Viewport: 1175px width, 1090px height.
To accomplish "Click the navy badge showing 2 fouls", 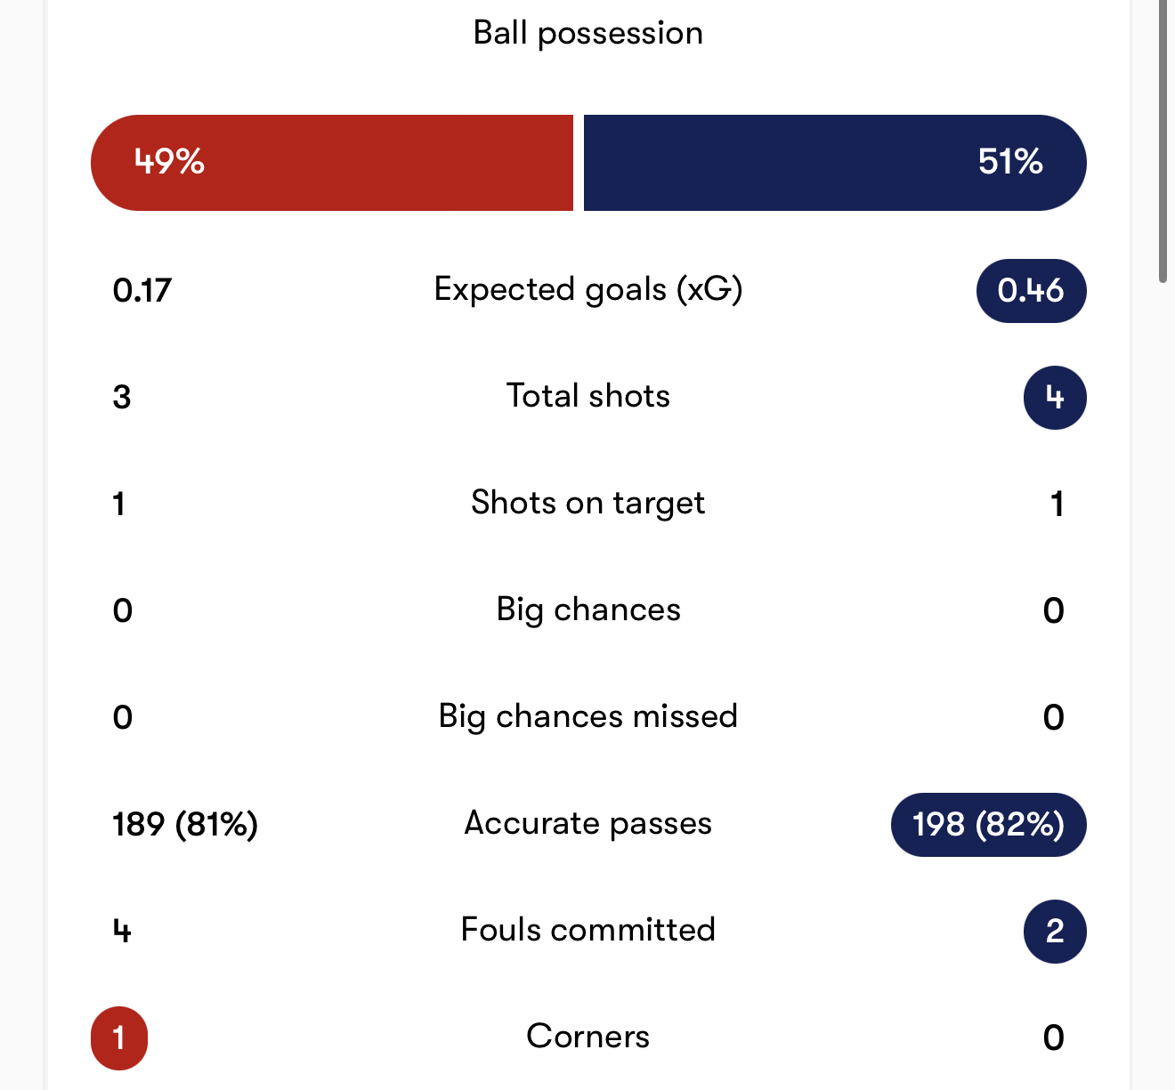I will click(1055, 932).
